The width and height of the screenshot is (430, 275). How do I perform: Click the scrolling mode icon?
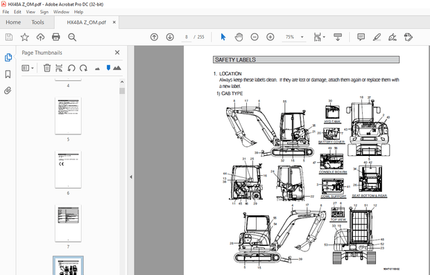click(x=338, y=37)
